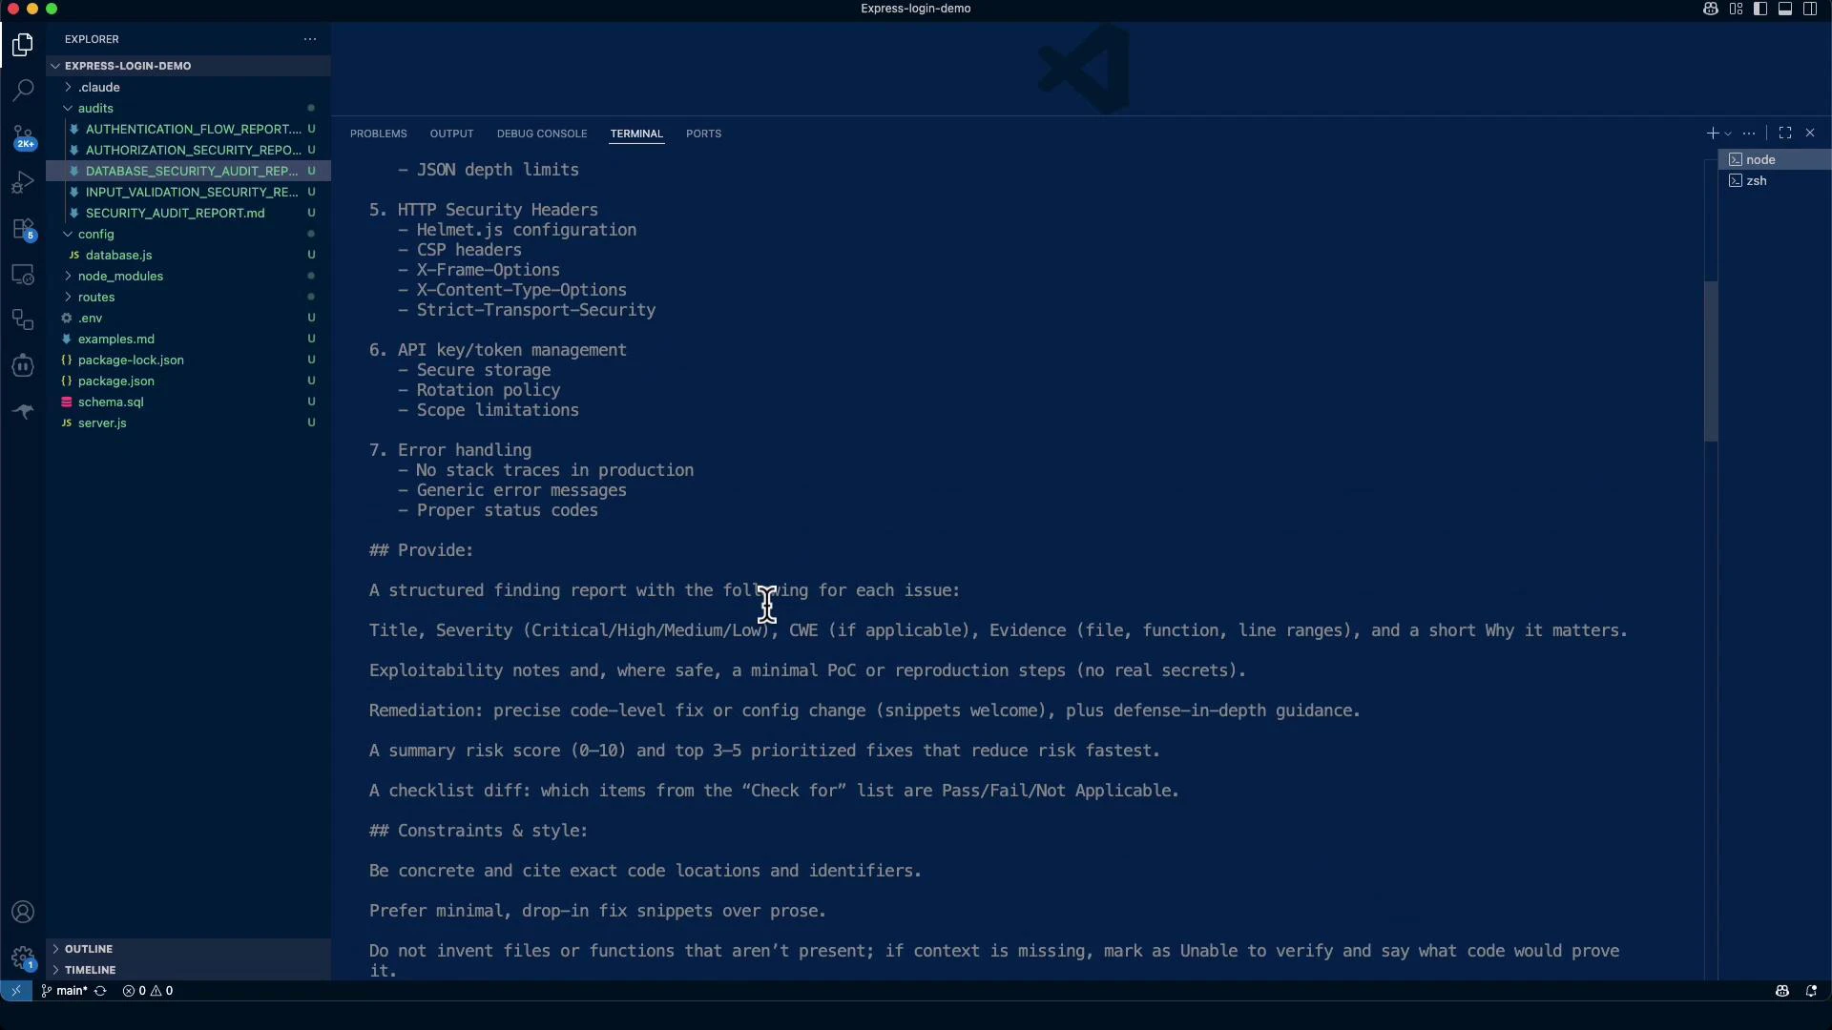Image resolution: width=1832 pixels, height=1030 pixels.
Task: Open Explorer views and more actions ellipsis
Action: click(x=310, y=39)
